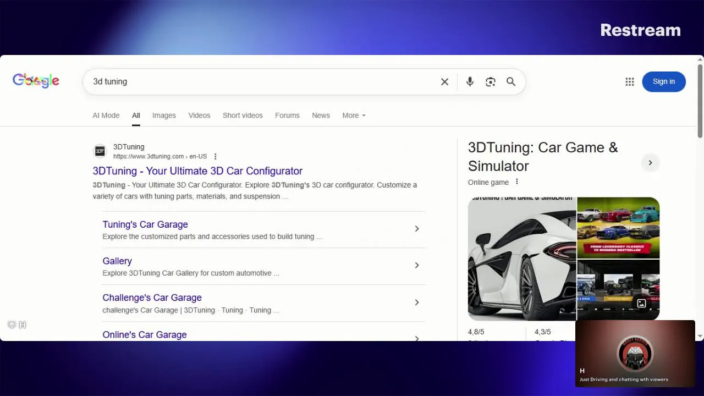Open the Short videos tab
This screenshot has height=396, width=704.
coord(243,116)
